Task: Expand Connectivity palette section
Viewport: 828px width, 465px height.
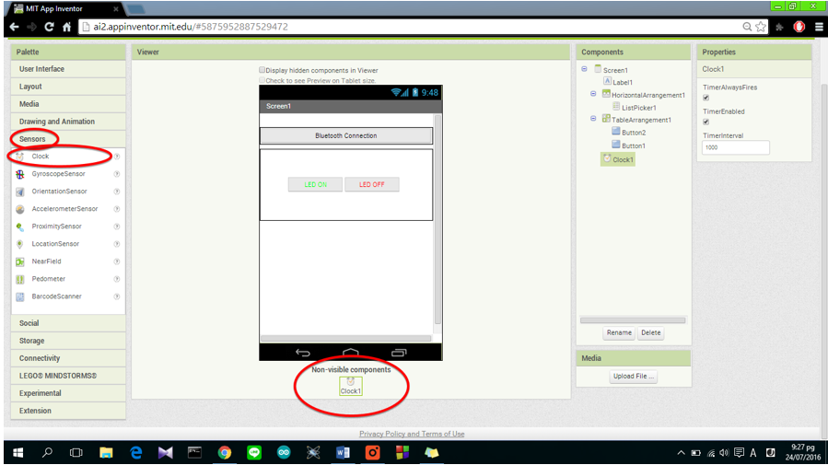Action: click(x=68, y=358)
